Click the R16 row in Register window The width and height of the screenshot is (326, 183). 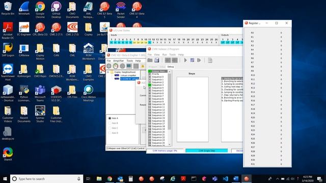(x=267, y=101)
